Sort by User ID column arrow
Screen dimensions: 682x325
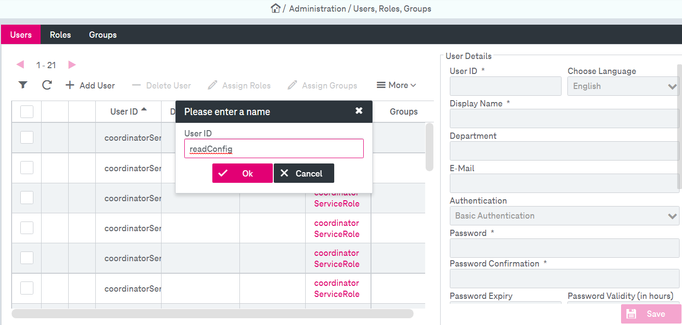(x=144, y=110)
